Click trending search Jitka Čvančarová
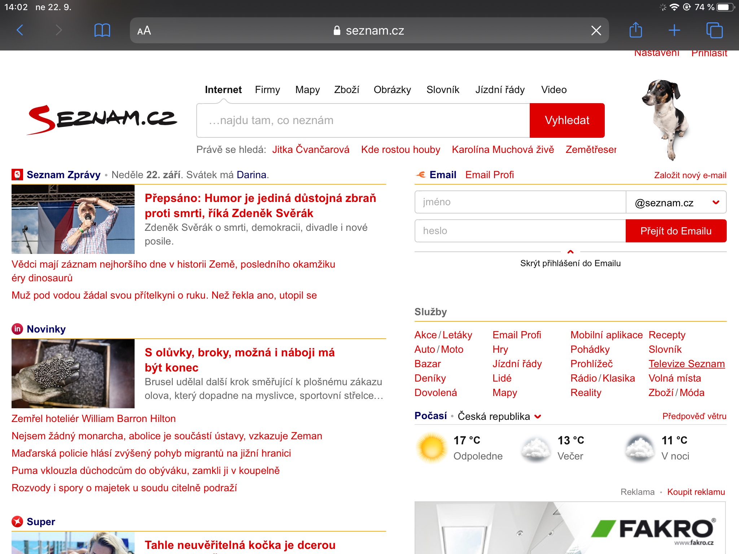 311,149
